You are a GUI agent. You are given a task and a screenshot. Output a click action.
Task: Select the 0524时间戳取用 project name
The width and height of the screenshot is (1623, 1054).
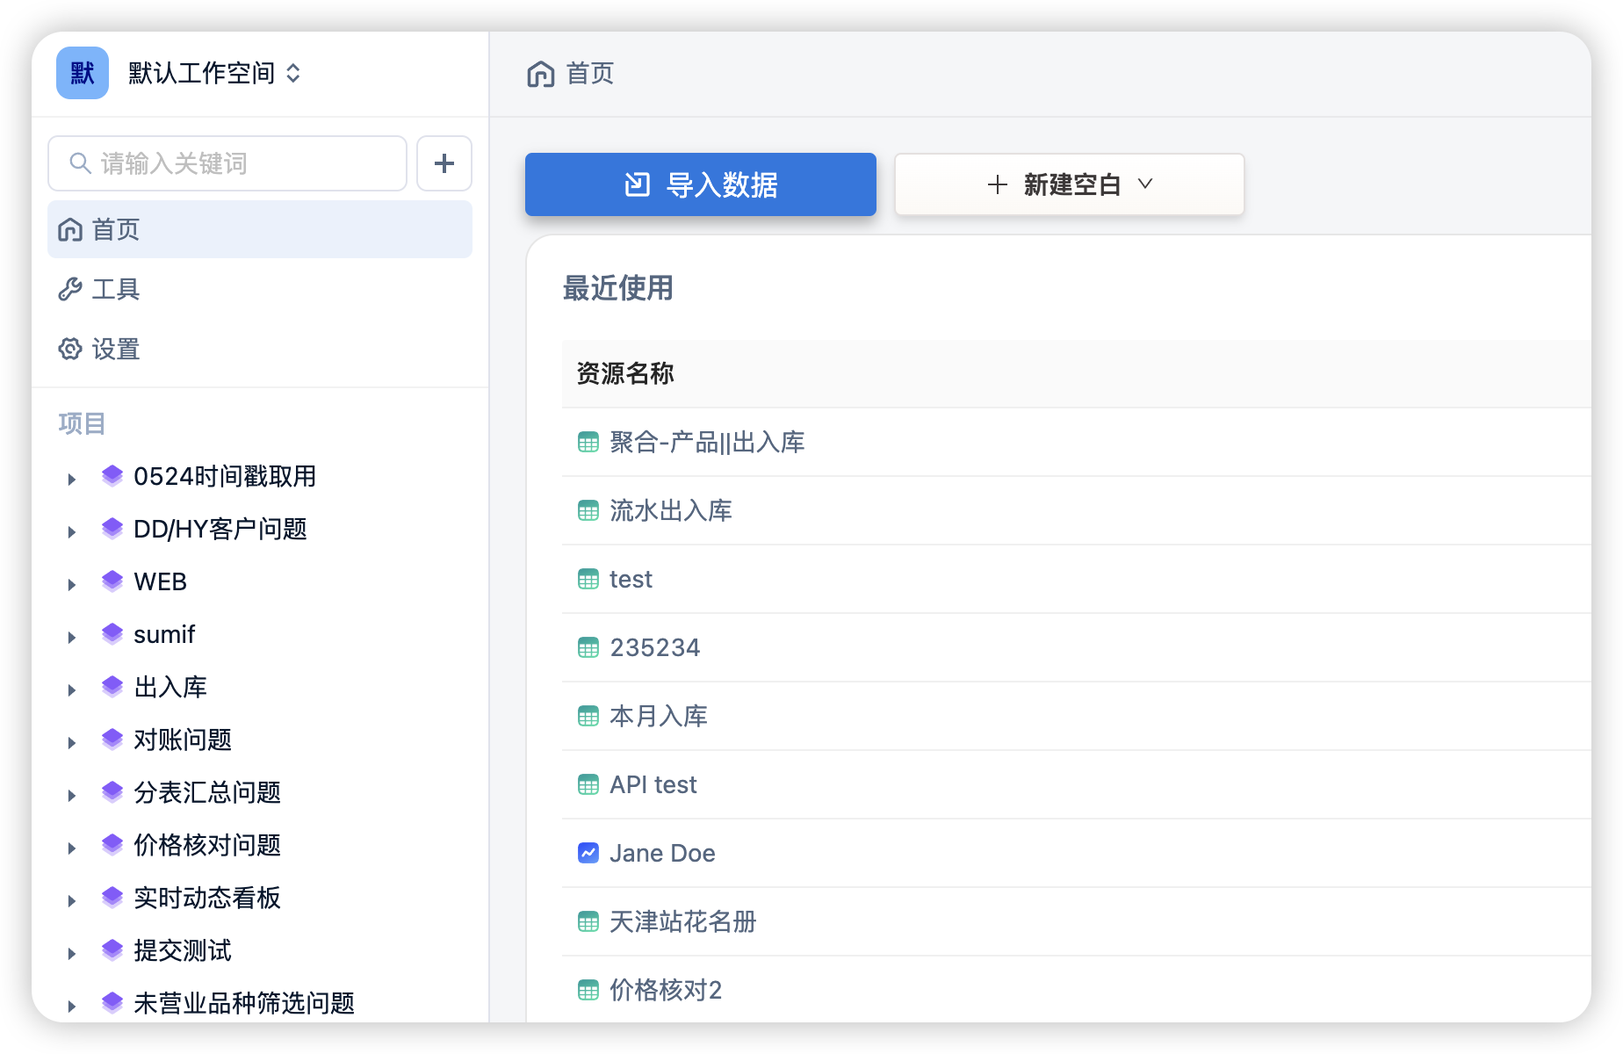click(225, 476)
